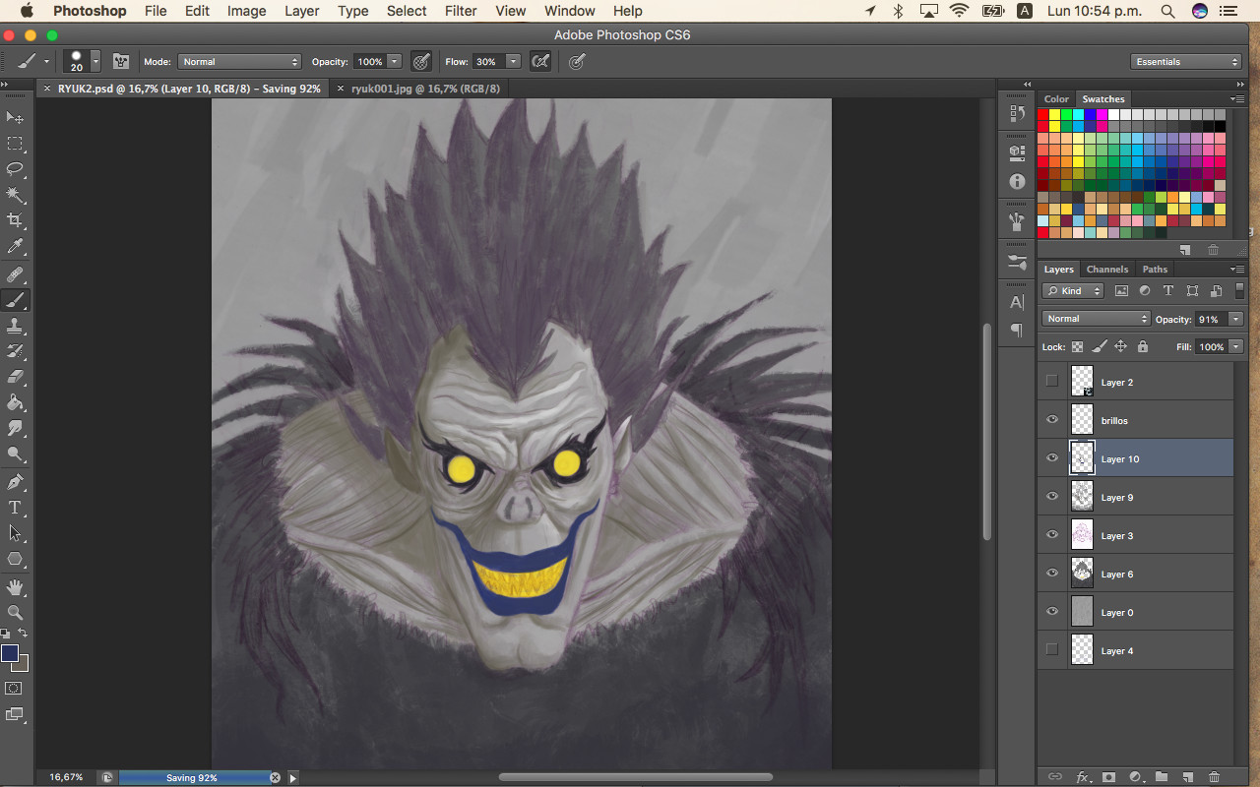Select the Smudge tool
The width and height of the screenshot is (1260, 787).
tap(16, 428)
